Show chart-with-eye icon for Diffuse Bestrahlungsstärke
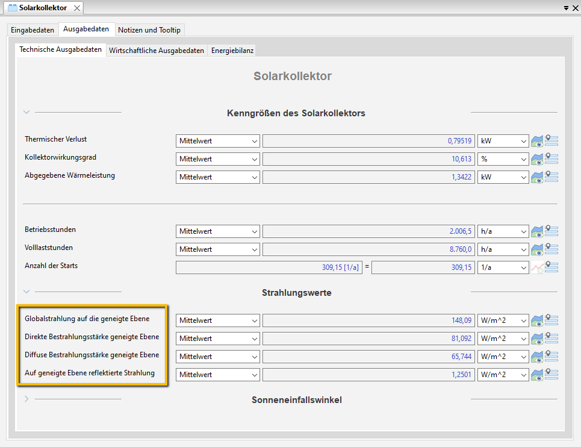Screen dimensions: 581x447 537,357
